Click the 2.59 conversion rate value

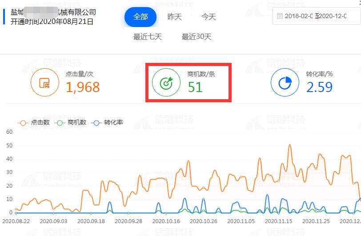tap(319, 87)
